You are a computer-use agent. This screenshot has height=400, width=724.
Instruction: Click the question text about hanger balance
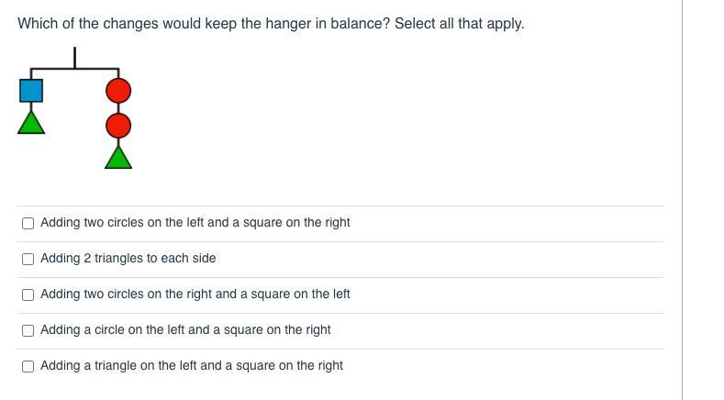coord(204,24)
